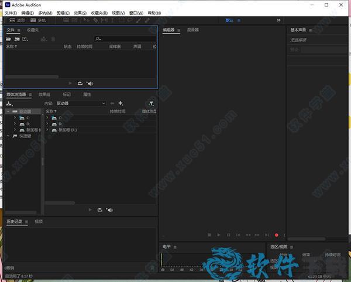This screenshot has width=351, height=282.
Task: Open 视图(V) menu
Action: [118, 13]
